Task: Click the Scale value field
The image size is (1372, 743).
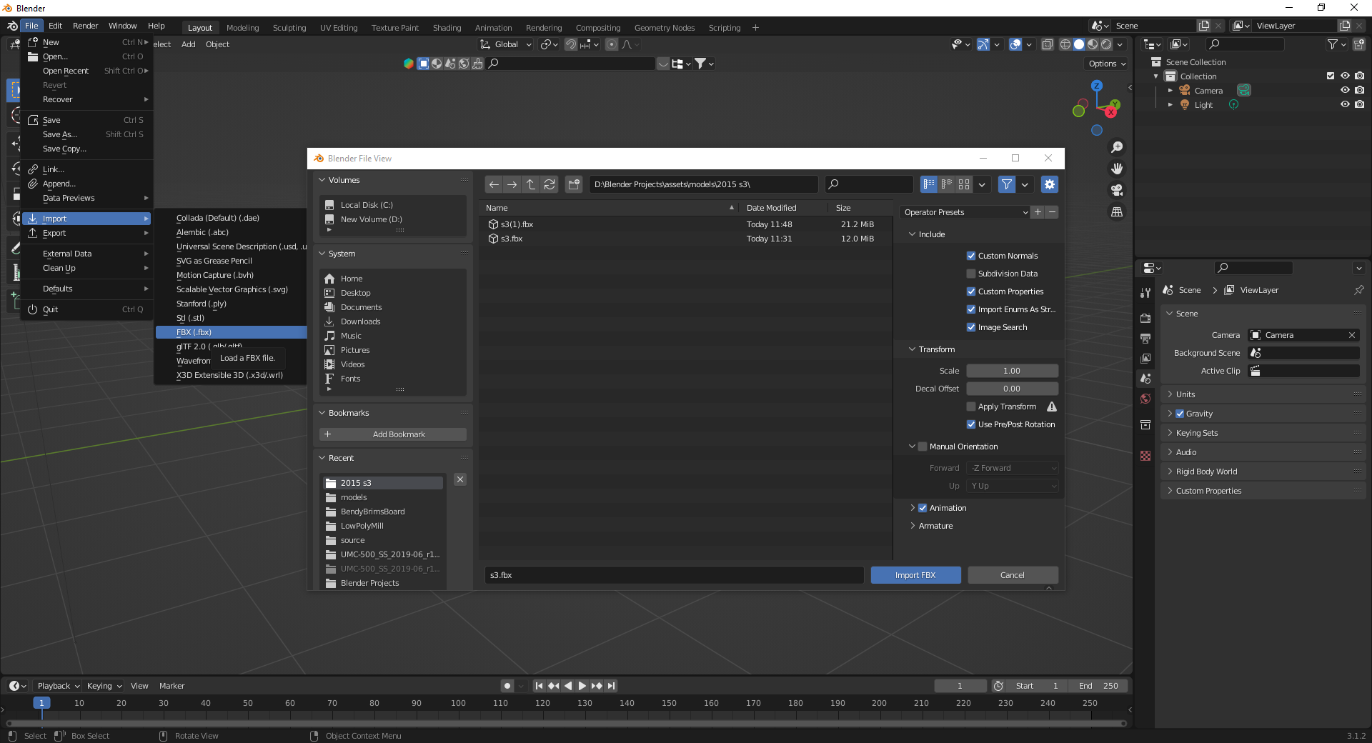Action: tap(1012, 371)
